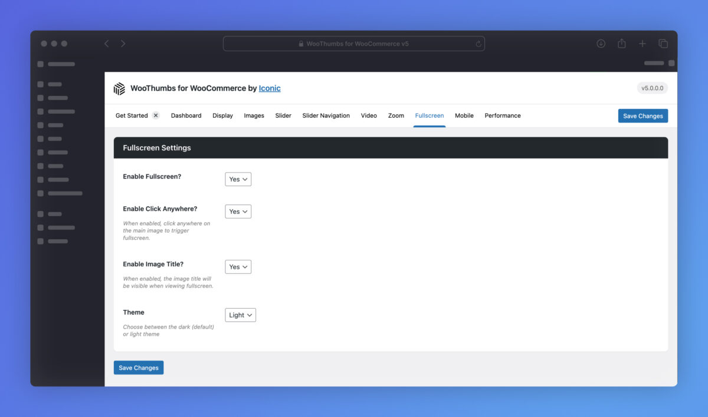Switch to the Zoom tab

coord(396,115)
